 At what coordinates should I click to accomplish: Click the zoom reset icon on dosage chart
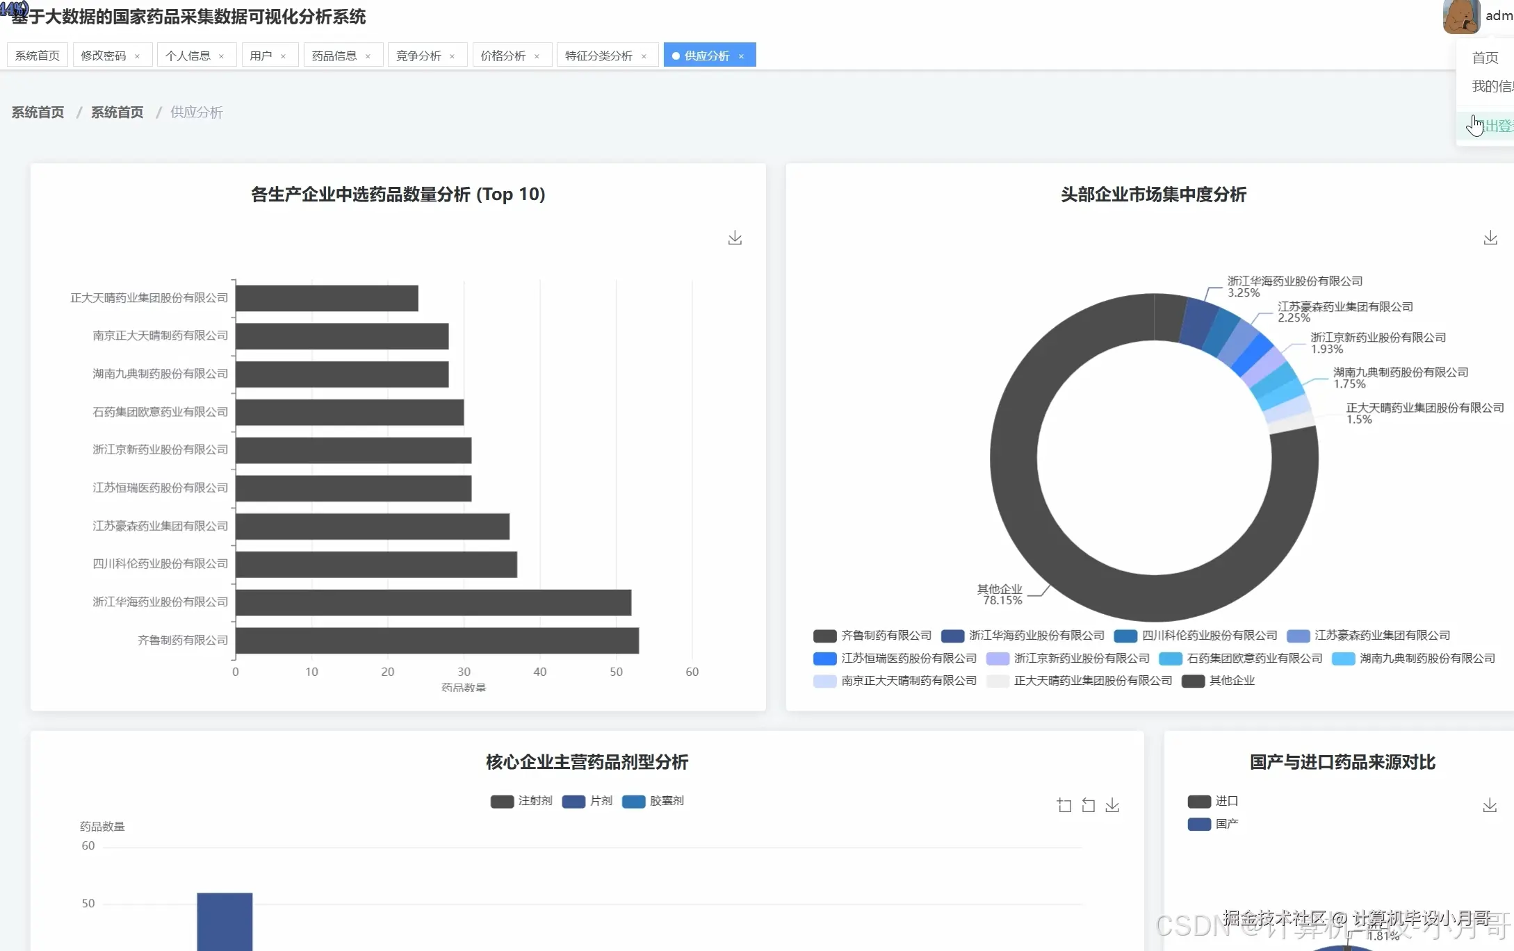pos(1089,805)
